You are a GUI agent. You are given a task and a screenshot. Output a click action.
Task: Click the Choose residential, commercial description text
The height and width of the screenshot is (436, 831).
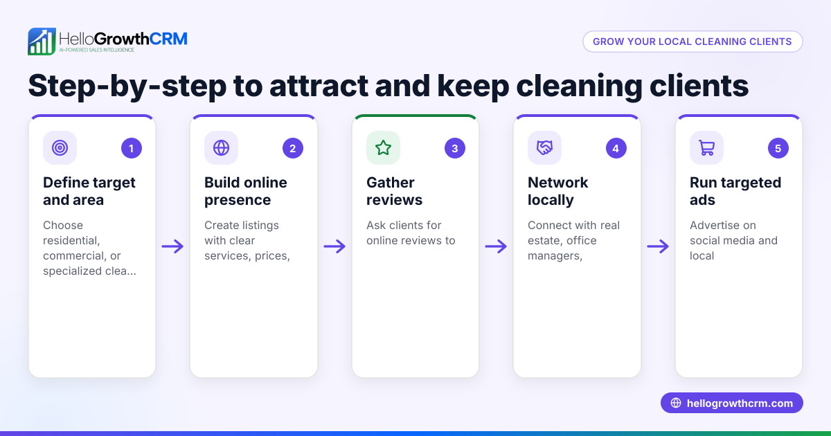pos(89,248)
